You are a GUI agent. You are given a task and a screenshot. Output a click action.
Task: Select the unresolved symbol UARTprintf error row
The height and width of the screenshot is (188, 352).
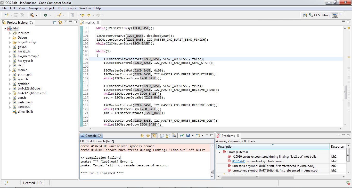(273, 166)
